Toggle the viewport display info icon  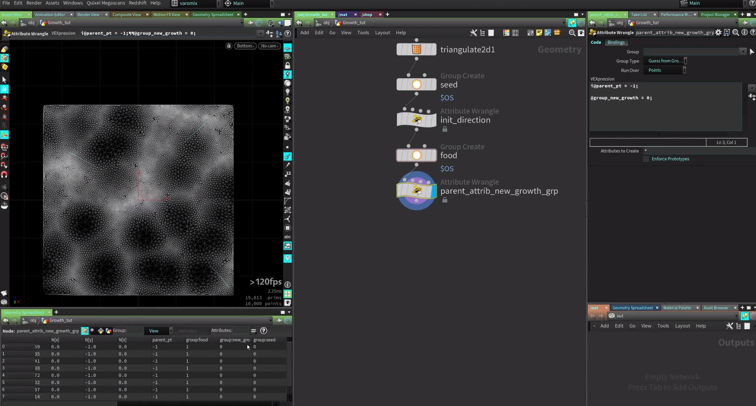(288, 285)
